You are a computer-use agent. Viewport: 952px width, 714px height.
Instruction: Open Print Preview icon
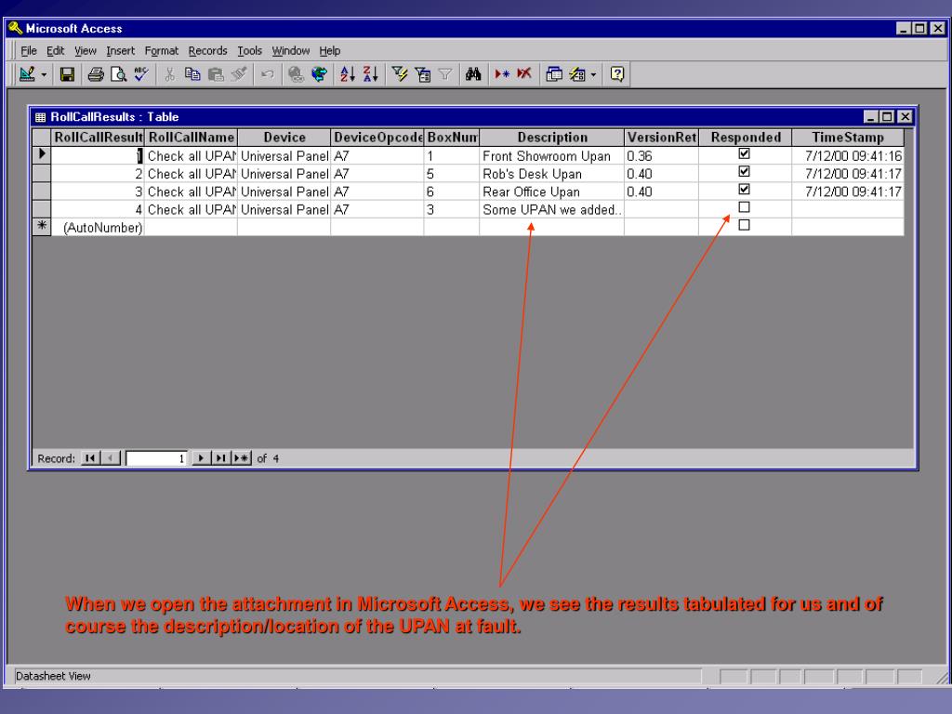click(x=118, y=74)
